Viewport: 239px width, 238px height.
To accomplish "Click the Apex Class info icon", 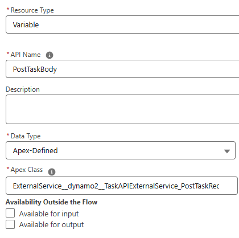I will 52,172.
